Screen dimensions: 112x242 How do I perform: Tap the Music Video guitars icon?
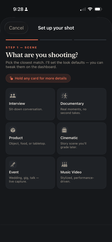click(x=64, y=164)
